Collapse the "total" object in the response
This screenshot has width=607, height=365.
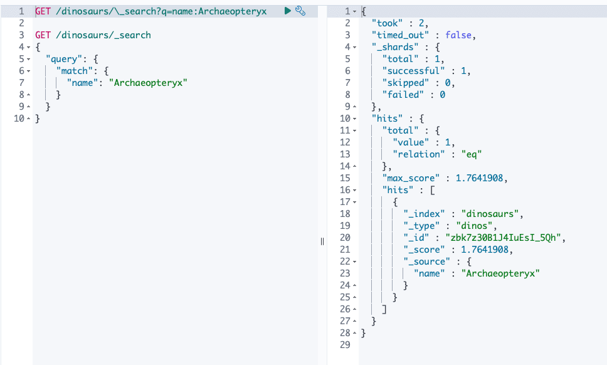(355, 130)
